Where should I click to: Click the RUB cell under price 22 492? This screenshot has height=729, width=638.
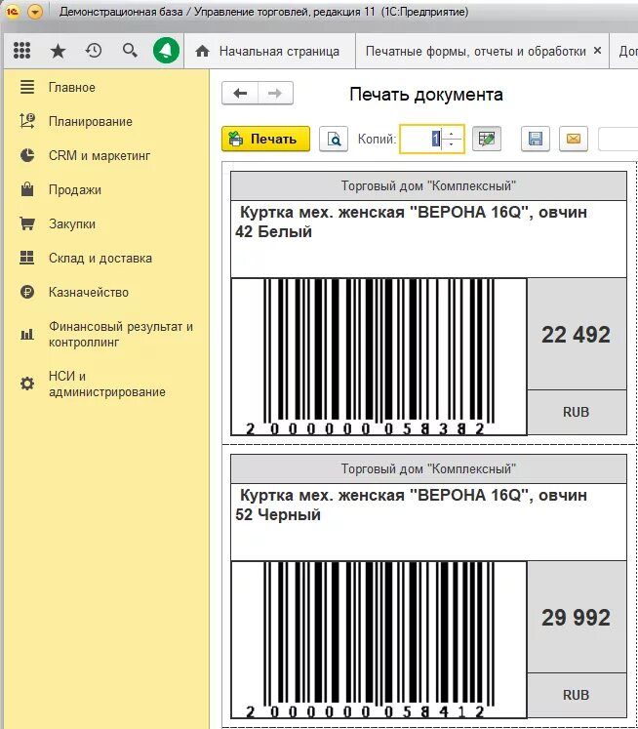tap(577, 412)
